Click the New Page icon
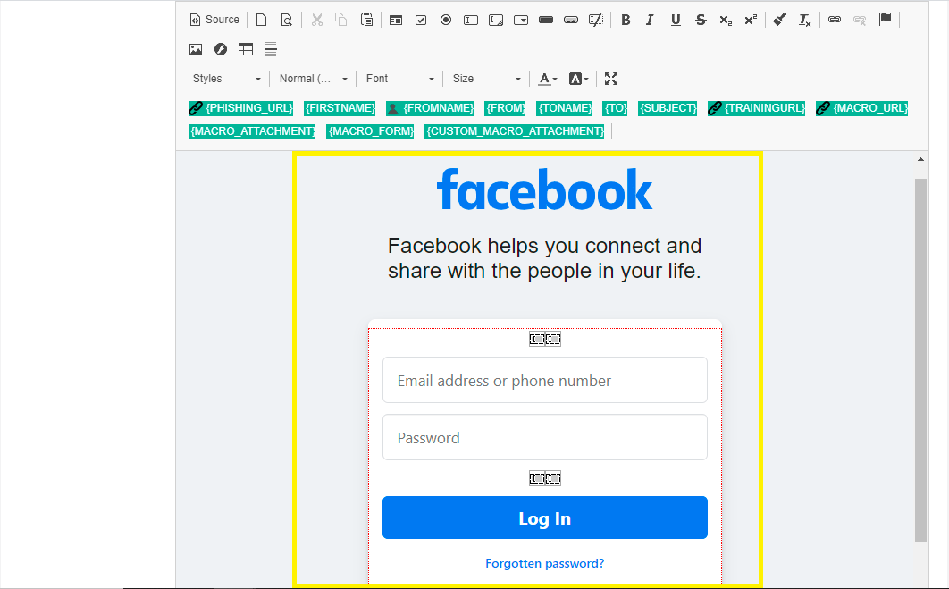 tap(261, 20)
